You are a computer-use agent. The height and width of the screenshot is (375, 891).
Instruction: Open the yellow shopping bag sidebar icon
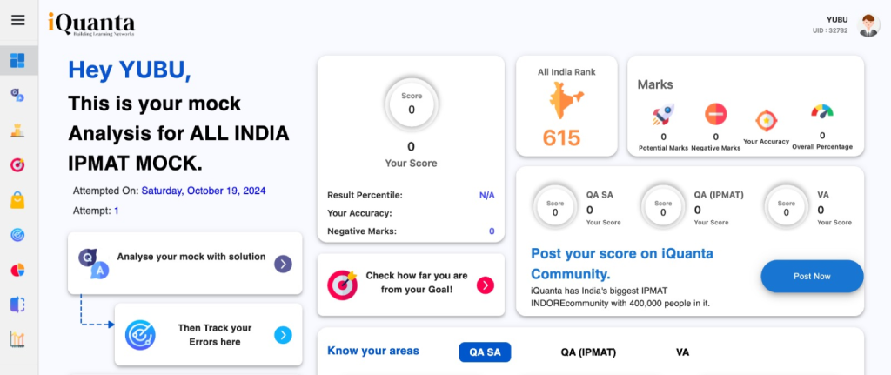point(17,200)
